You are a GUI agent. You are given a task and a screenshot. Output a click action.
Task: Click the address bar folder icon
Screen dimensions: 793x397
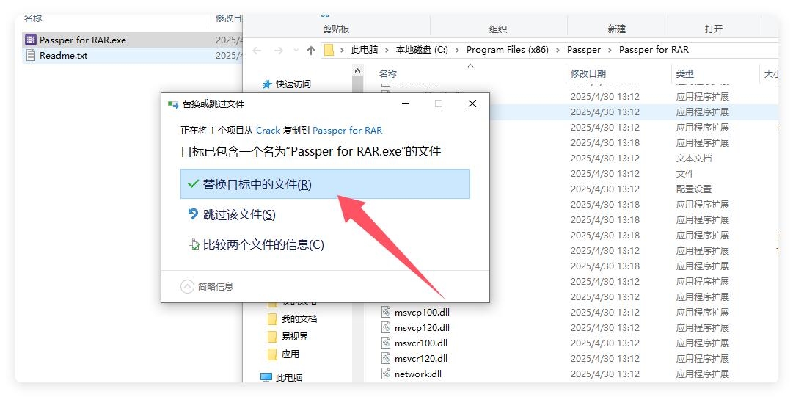(329, 50)
